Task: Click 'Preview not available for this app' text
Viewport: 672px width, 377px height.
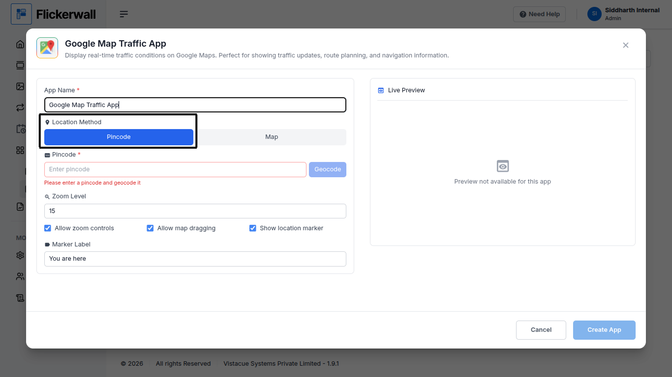Action: point(503,182)
